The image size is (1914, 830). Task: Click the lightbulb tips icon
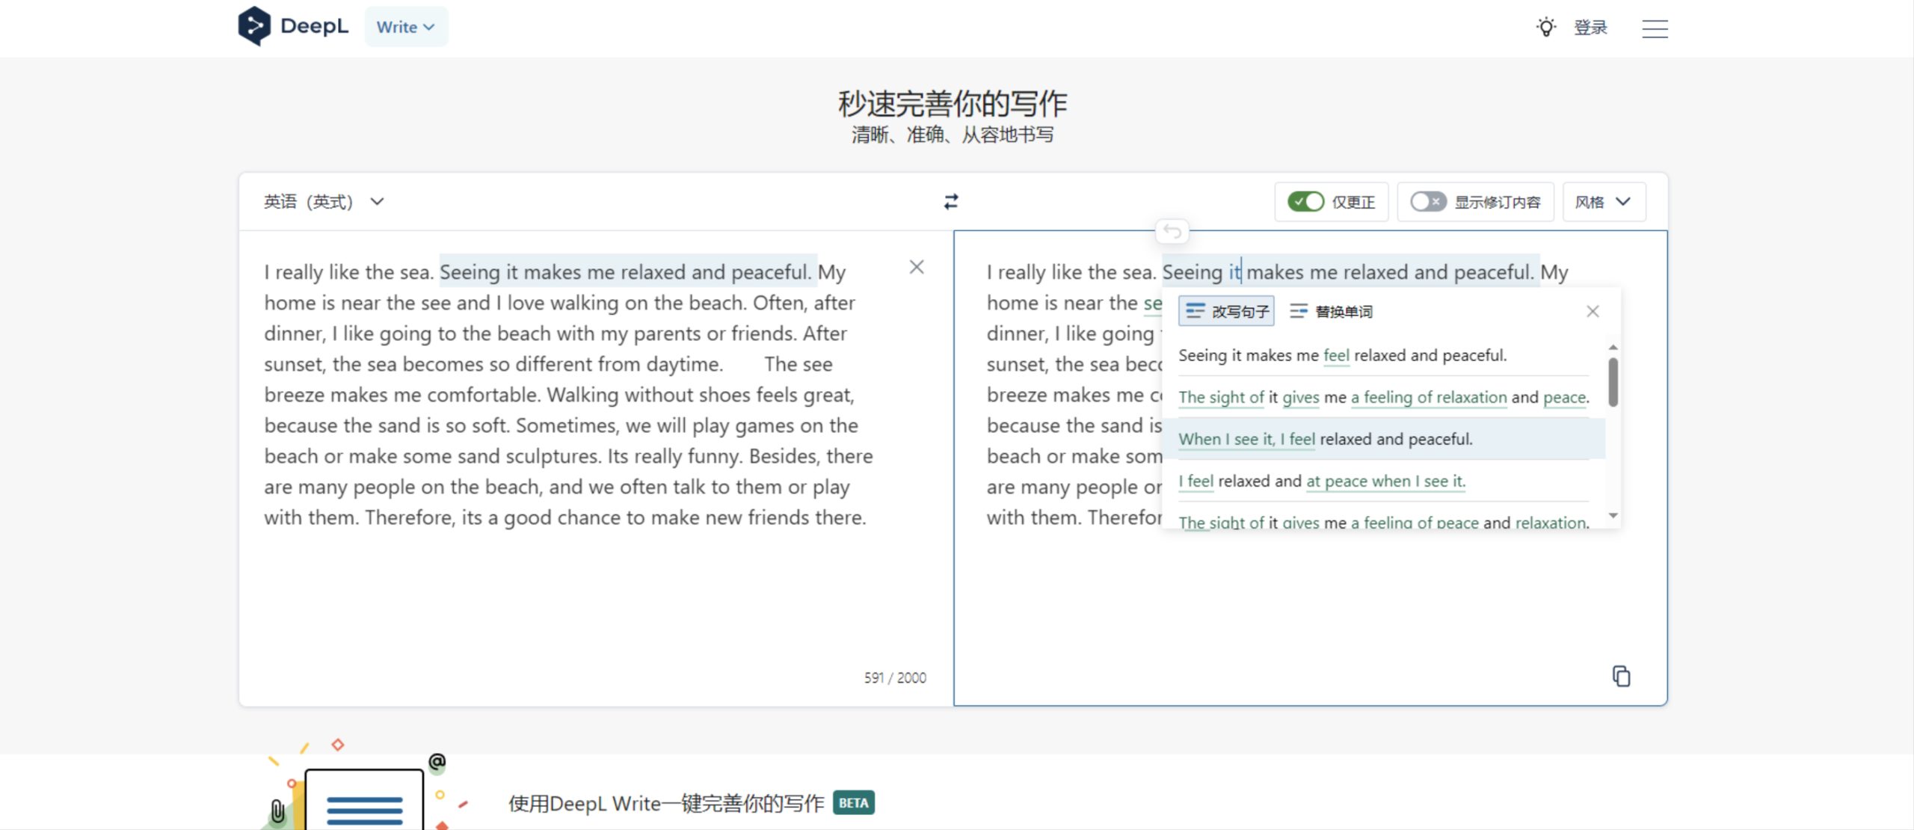(1546, 28)
